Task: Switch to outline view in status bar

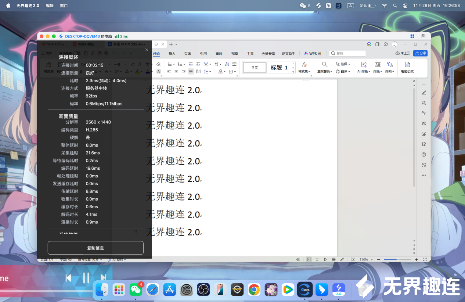Action: point(317,259)
